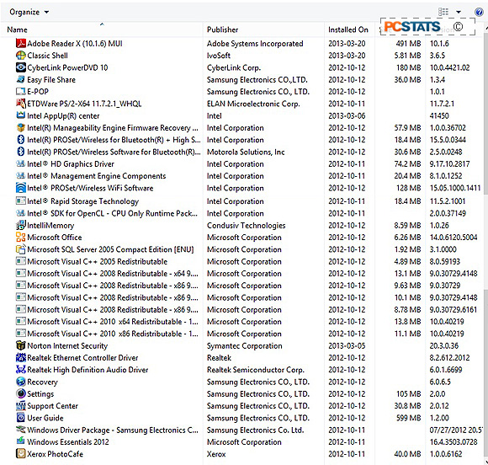
Task: Click the Symantec Corporation publisher
Action: tap(244, 345)
